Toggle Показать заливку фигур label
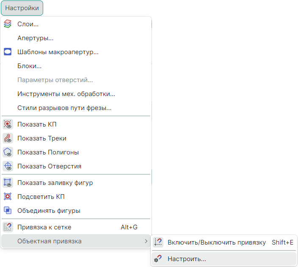 tap(55, 183)
